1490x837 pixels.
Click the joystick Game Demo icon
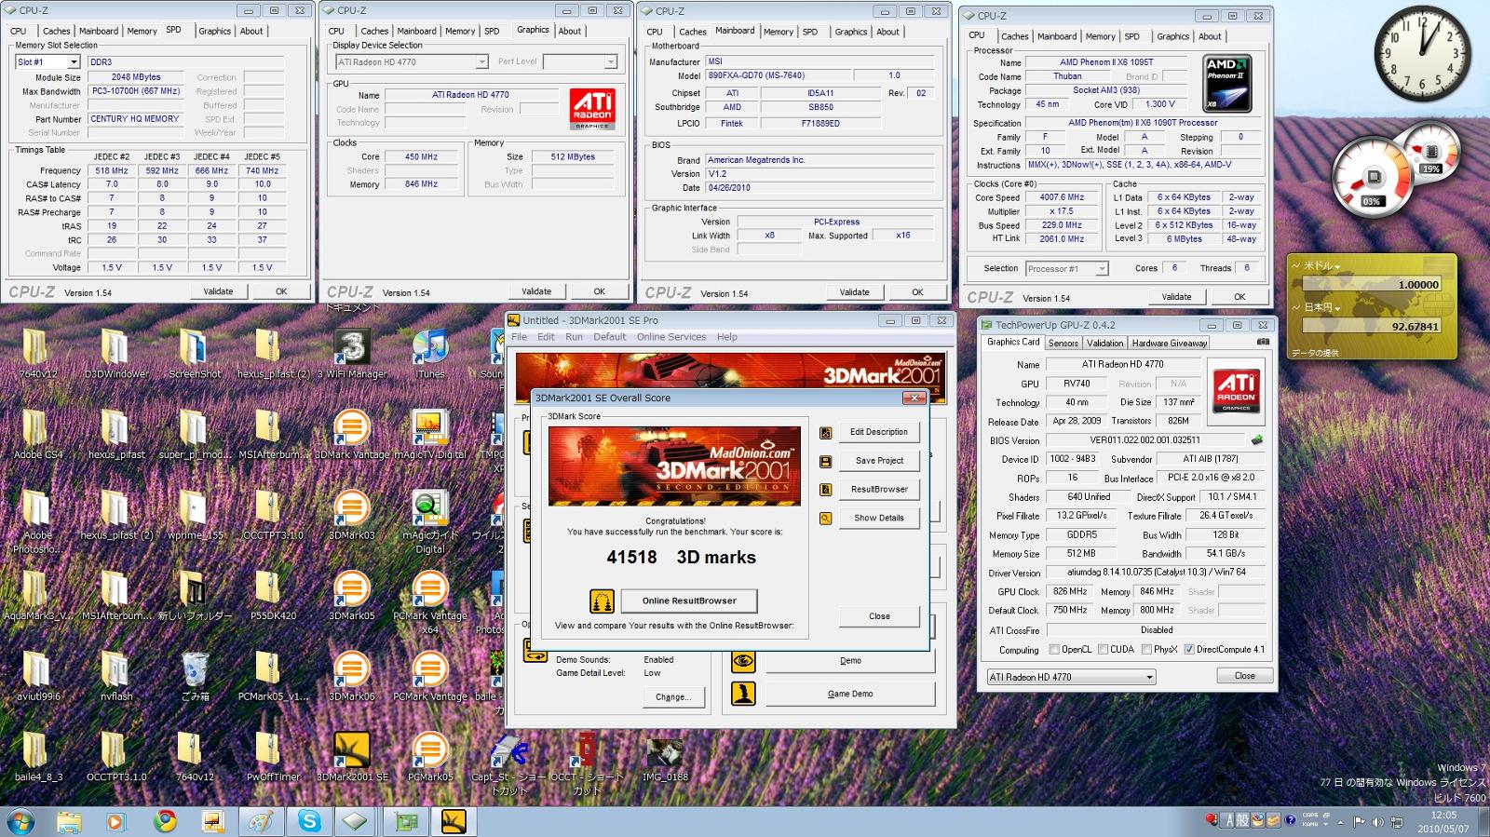click(x=743, y=694)
